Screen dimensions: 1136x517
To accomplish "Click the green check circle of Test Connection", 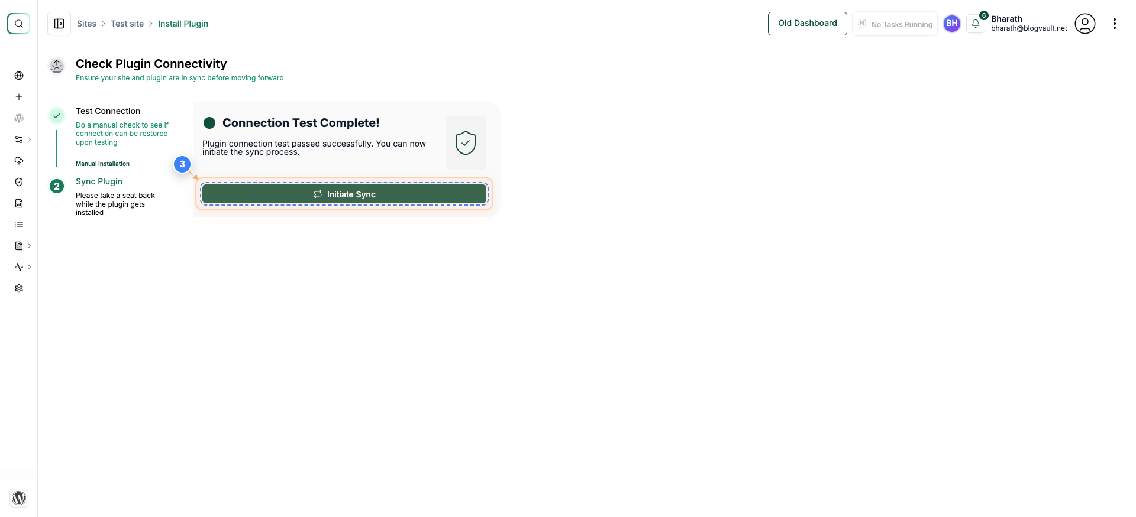I will click(57, 116).
